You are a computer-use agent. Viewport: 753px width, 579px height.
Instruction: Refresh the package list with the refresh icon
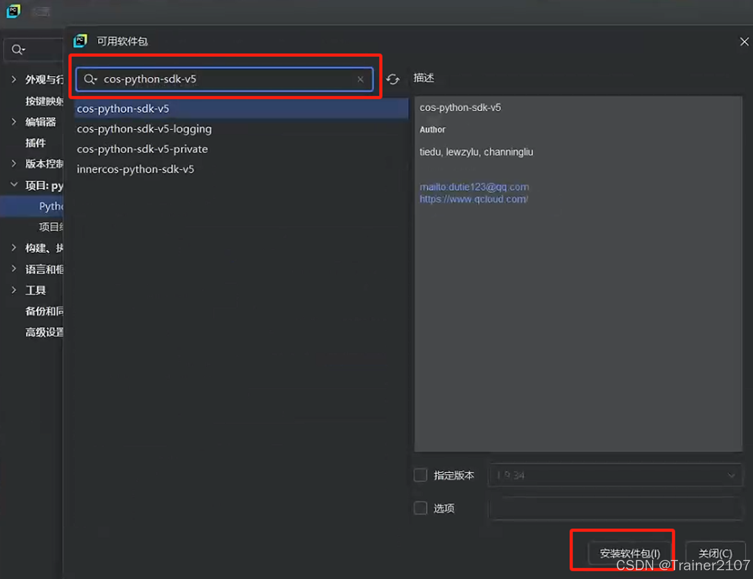tap(392, 79)
